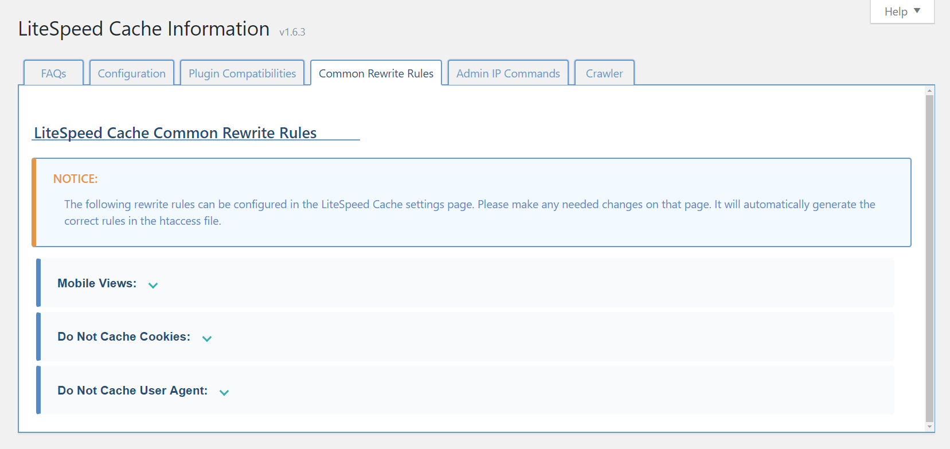Screen dimensions: 950x449
Task: Switch to the Configuration tab
Action: [132, 73]
